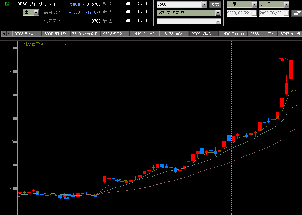Switch to the 7719 東京衡機 tab

pos(86,34)
